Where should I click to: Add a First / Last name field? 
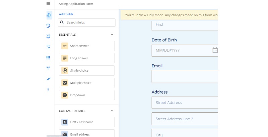(87, 122)
